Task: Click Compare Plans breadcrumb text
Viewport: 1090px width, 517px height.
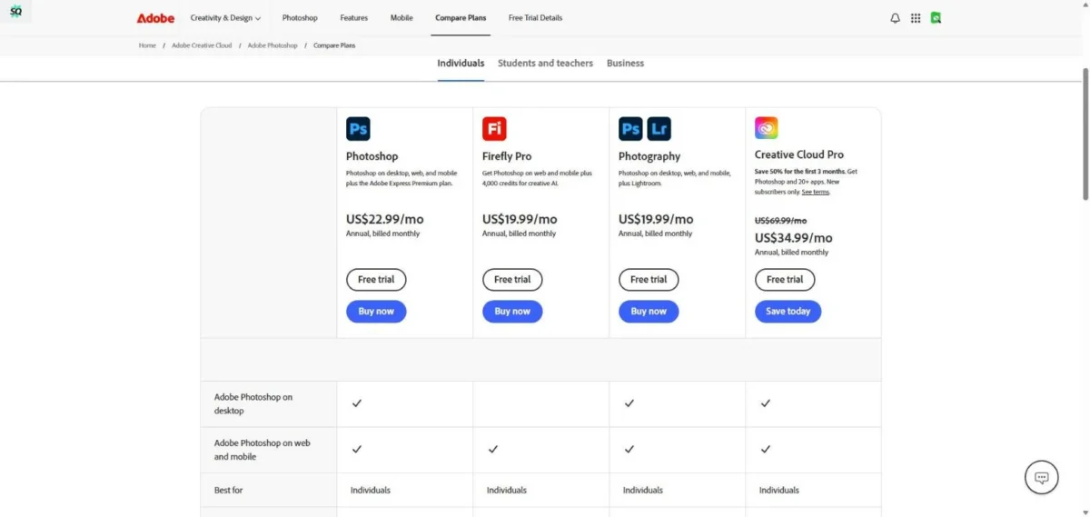Action: 334,45
